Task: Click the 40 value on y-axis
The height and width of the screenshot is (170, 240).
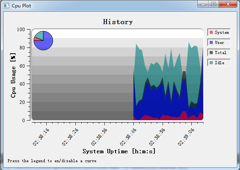Action: point(22,84)
